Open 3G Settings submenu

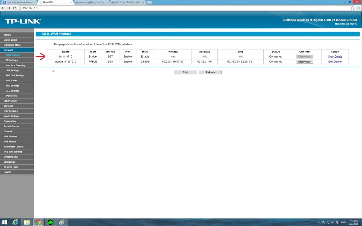[x=17, y=60]
